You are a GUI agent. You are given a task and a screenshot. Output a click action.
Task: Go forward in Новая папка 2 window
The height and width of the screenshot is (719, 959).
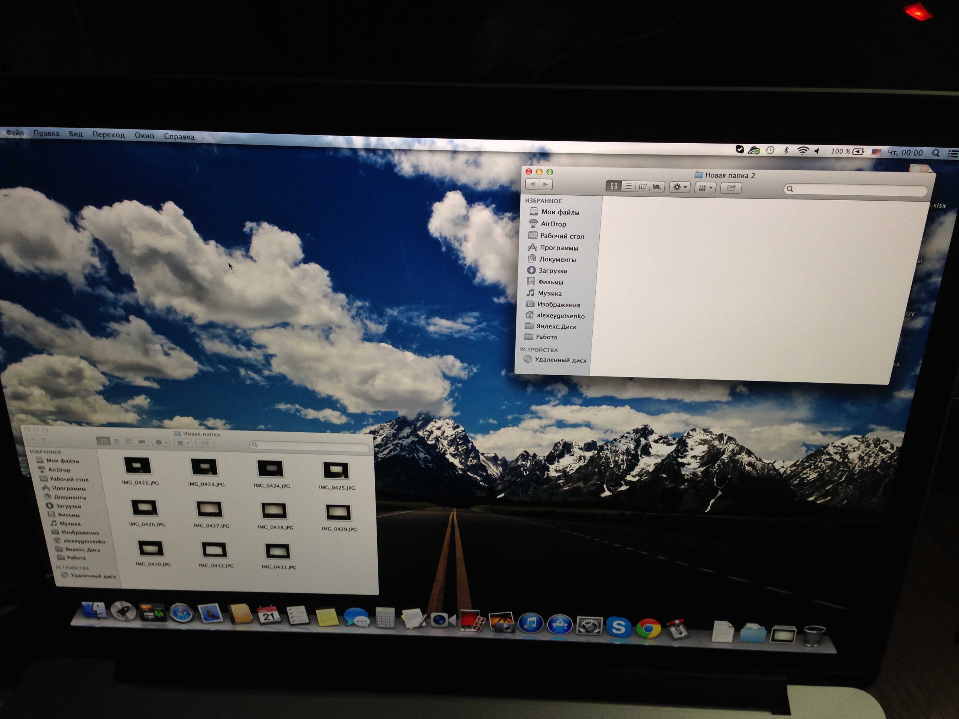click(x=546, y=185)
